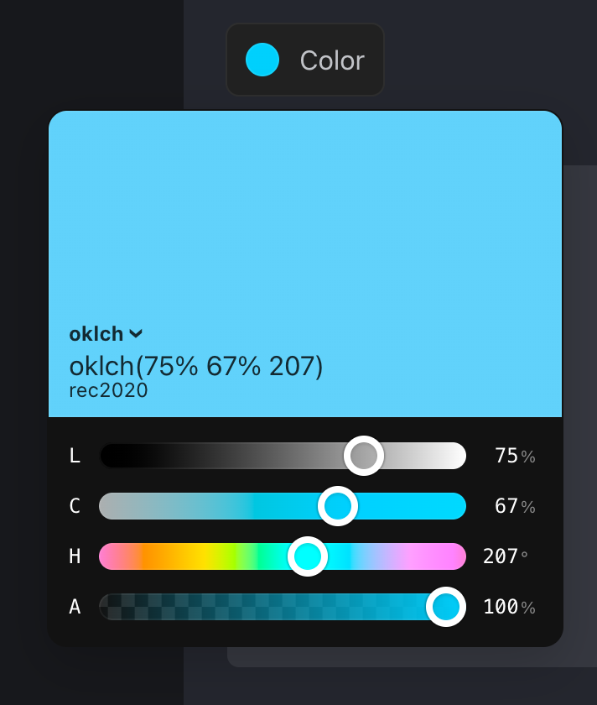Image resolution: width=597 pixels, height=705 pixels.
Task: Select the A alpha slider handle
Action: pyautogui.click(x=445, y=607)
